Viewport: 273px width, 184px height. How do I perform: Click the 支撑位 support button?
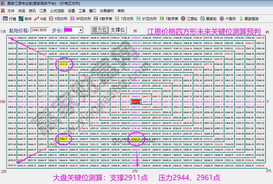118,30
